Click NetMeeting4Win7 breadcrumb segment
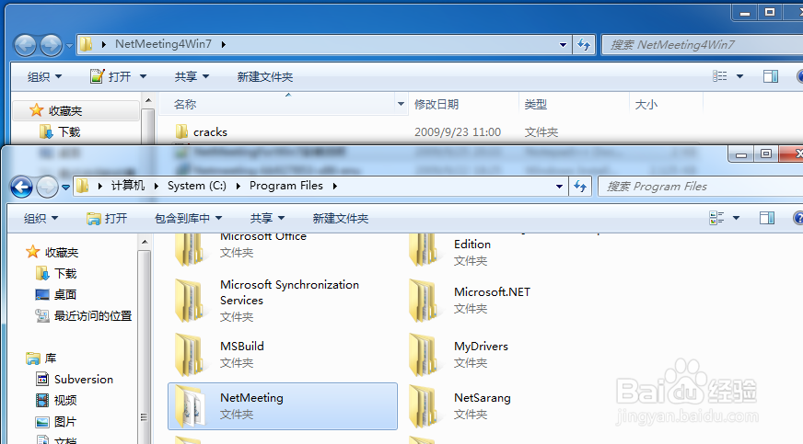803x444 pixels. [x=163, y=44]
